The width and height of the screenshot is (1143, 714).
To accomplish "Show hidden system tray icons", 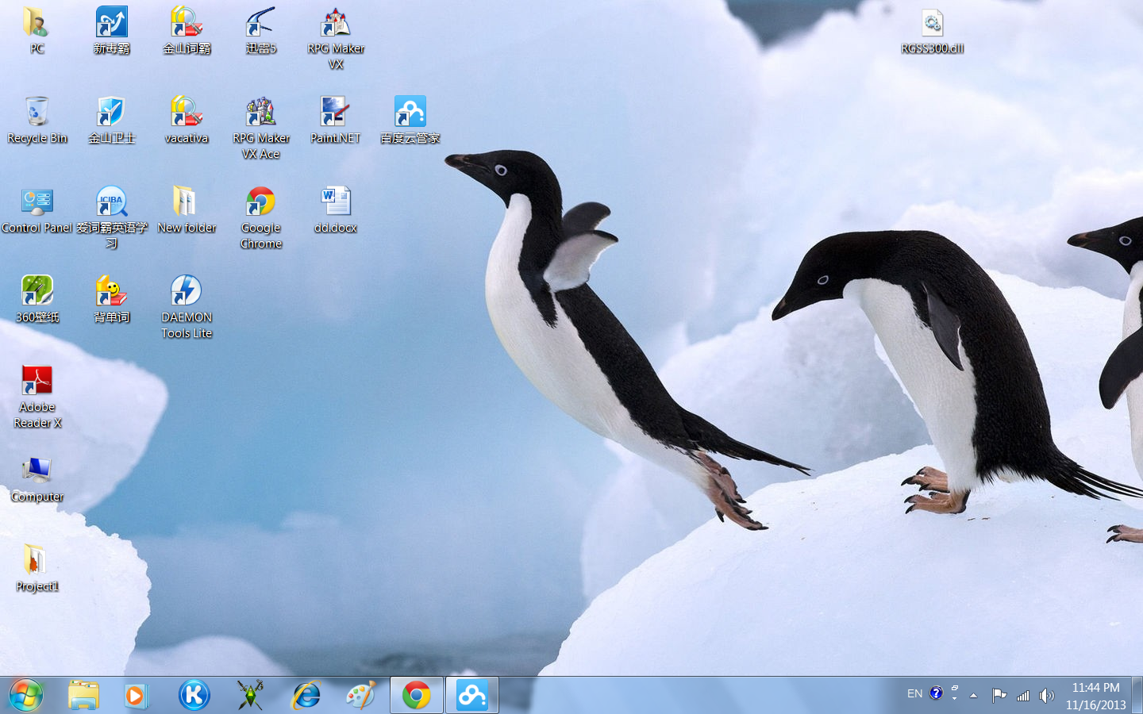I will pyautogui.click(x=973, y=696).
